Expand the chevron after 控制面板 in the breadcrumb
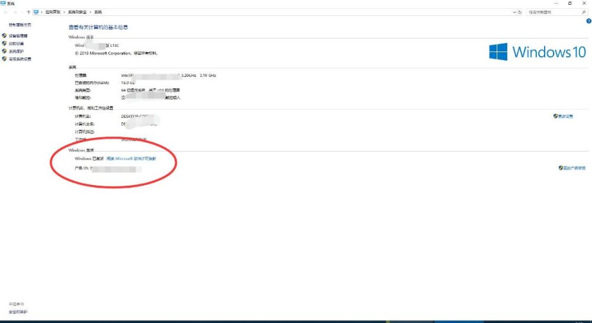 click(64, 12)
